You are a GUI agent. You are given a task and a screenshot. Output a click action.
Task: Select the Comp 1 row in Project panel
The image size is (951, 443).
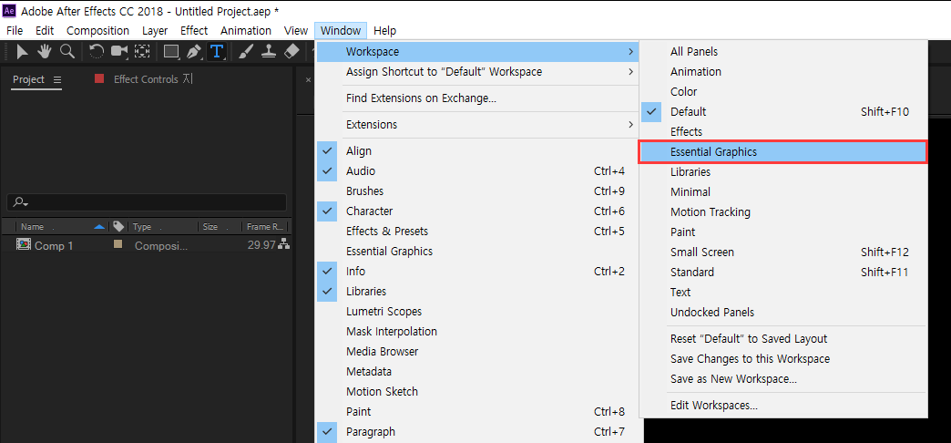[146, 245]
